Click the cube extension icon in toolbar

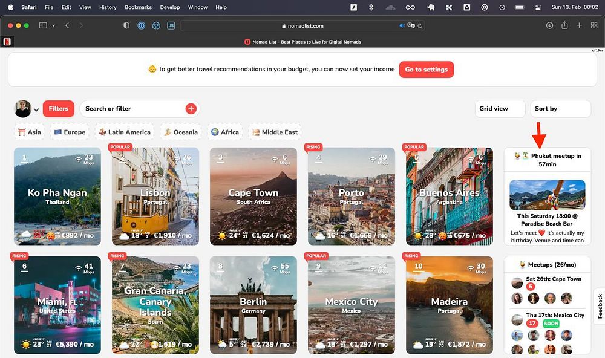point(156,25)
